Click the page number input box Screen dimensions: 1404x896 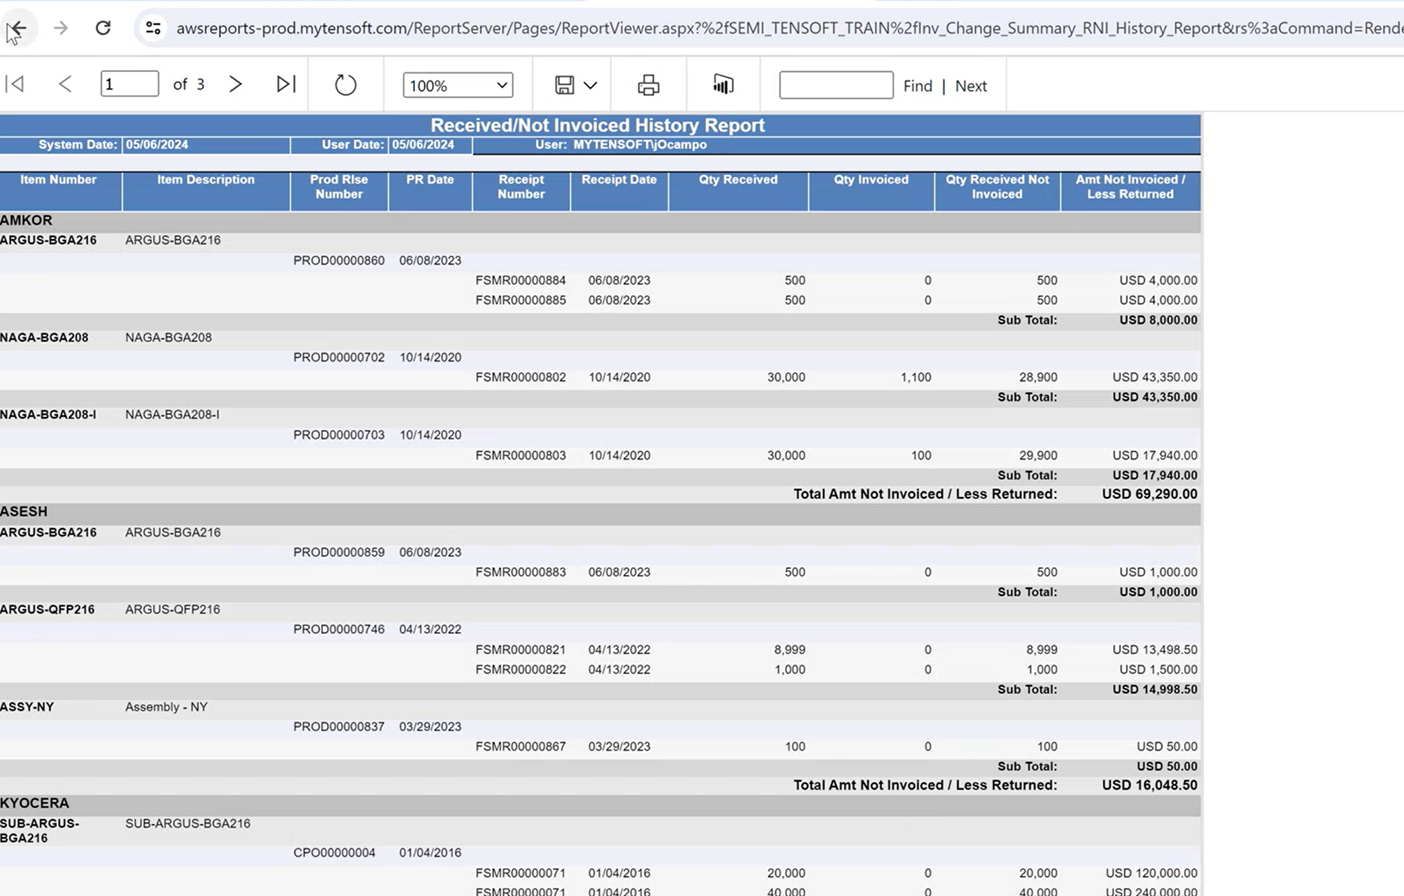coord(129,83)
